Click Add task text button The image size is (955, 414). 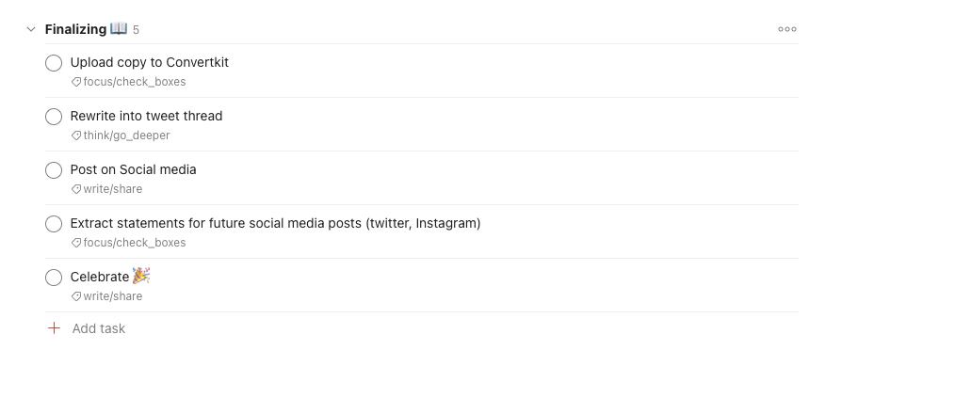coord(99,328)
